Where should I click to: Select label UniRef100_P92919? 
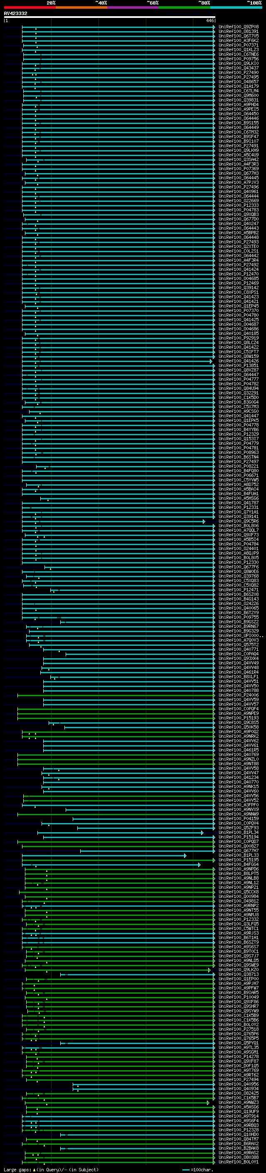pos(238,338)
